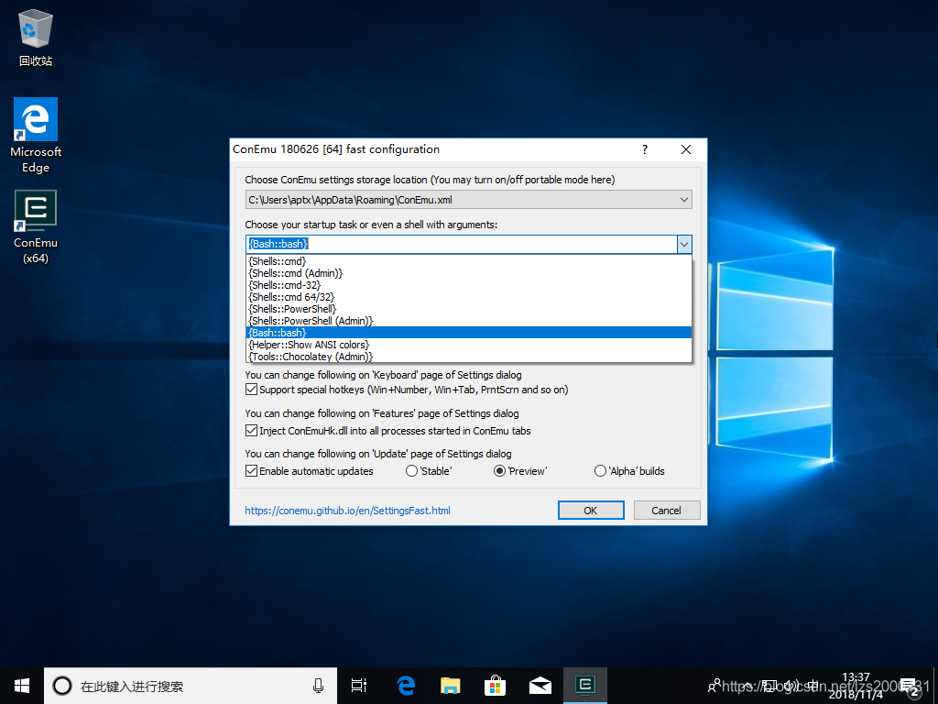Image resolution: width=938 pixels, height=704 pixels.
Task: Open Task View from the taskbar
Action: pos(359,686)
